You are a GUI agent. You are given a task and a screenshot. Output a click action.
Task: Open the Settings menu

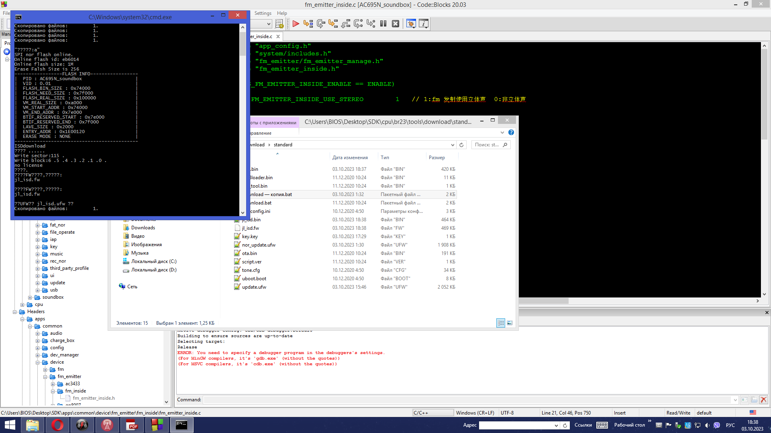tap(263, 13)
